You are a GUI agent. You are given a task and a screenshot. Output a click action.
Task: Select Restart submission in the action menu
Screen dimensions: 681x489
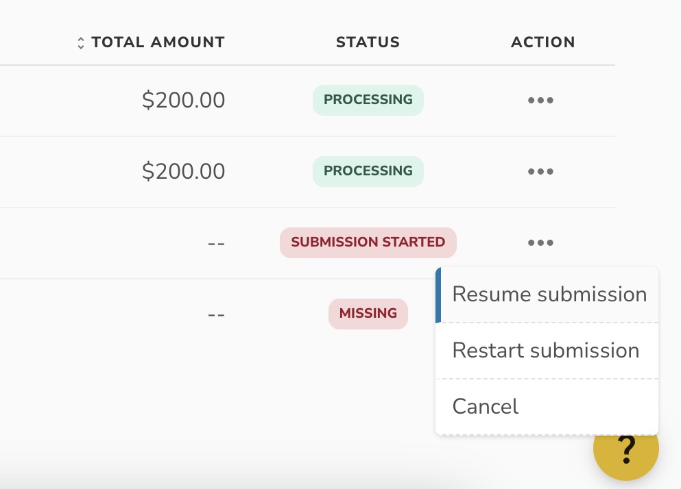[546, 351]
